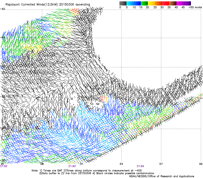
Task: Click the '>50 knots' legend label
Action: [x=195, y=7]
